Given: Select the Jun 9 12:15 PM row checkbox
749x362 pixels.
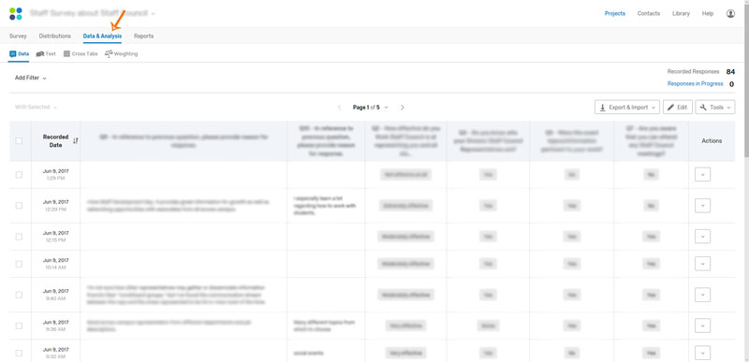Looking at the screenshot, I should [x=19, y=237].
